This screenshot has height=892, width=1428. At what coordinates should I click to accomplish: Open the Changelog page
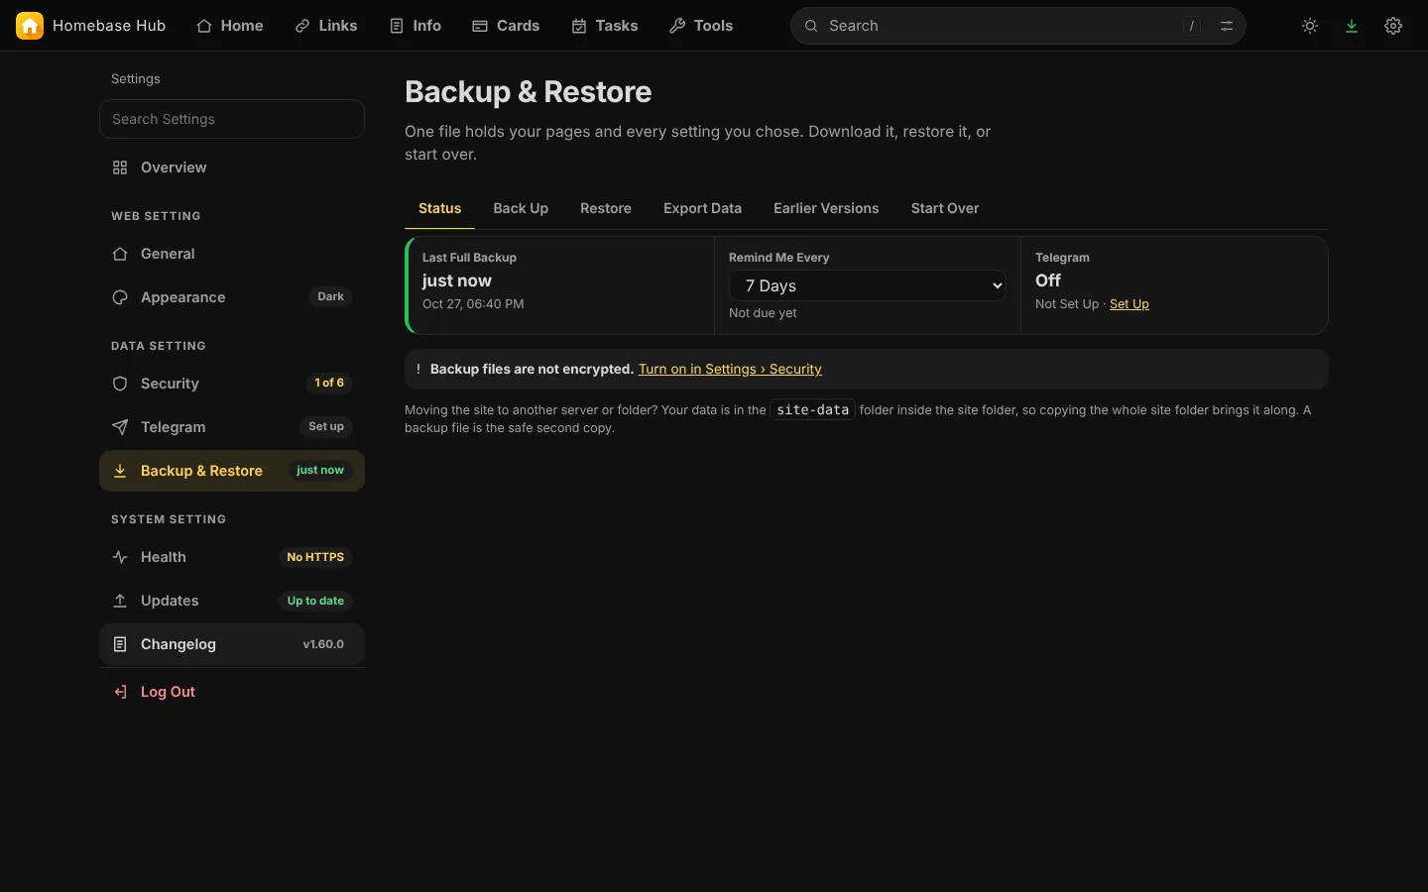[232, 644]
